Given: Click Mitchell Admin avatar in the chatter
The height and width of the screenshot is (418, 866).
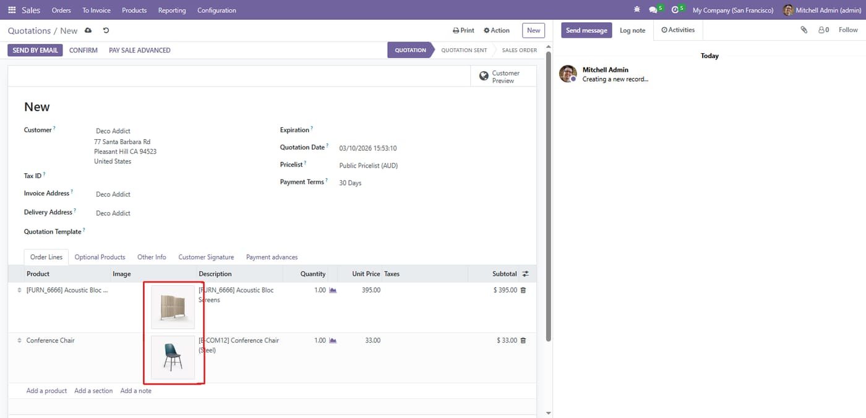Looking at the screenshot, I should [x=568, y=74].
